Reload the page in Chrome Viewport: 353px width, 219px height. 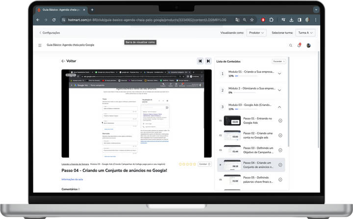54,20
